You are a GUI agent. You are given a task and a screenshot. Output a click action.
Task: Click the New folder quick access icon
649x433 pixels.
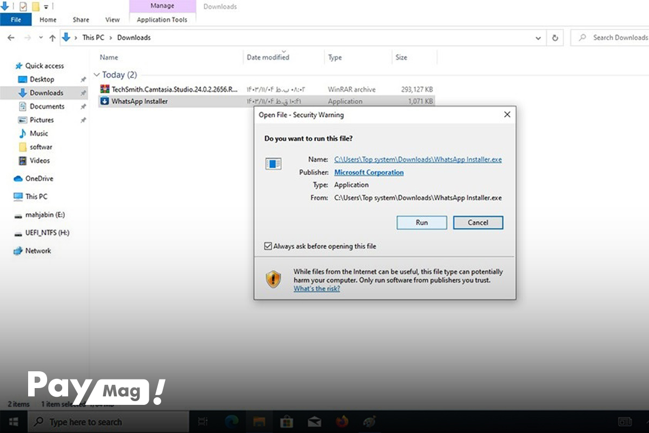tap(35, 6)
